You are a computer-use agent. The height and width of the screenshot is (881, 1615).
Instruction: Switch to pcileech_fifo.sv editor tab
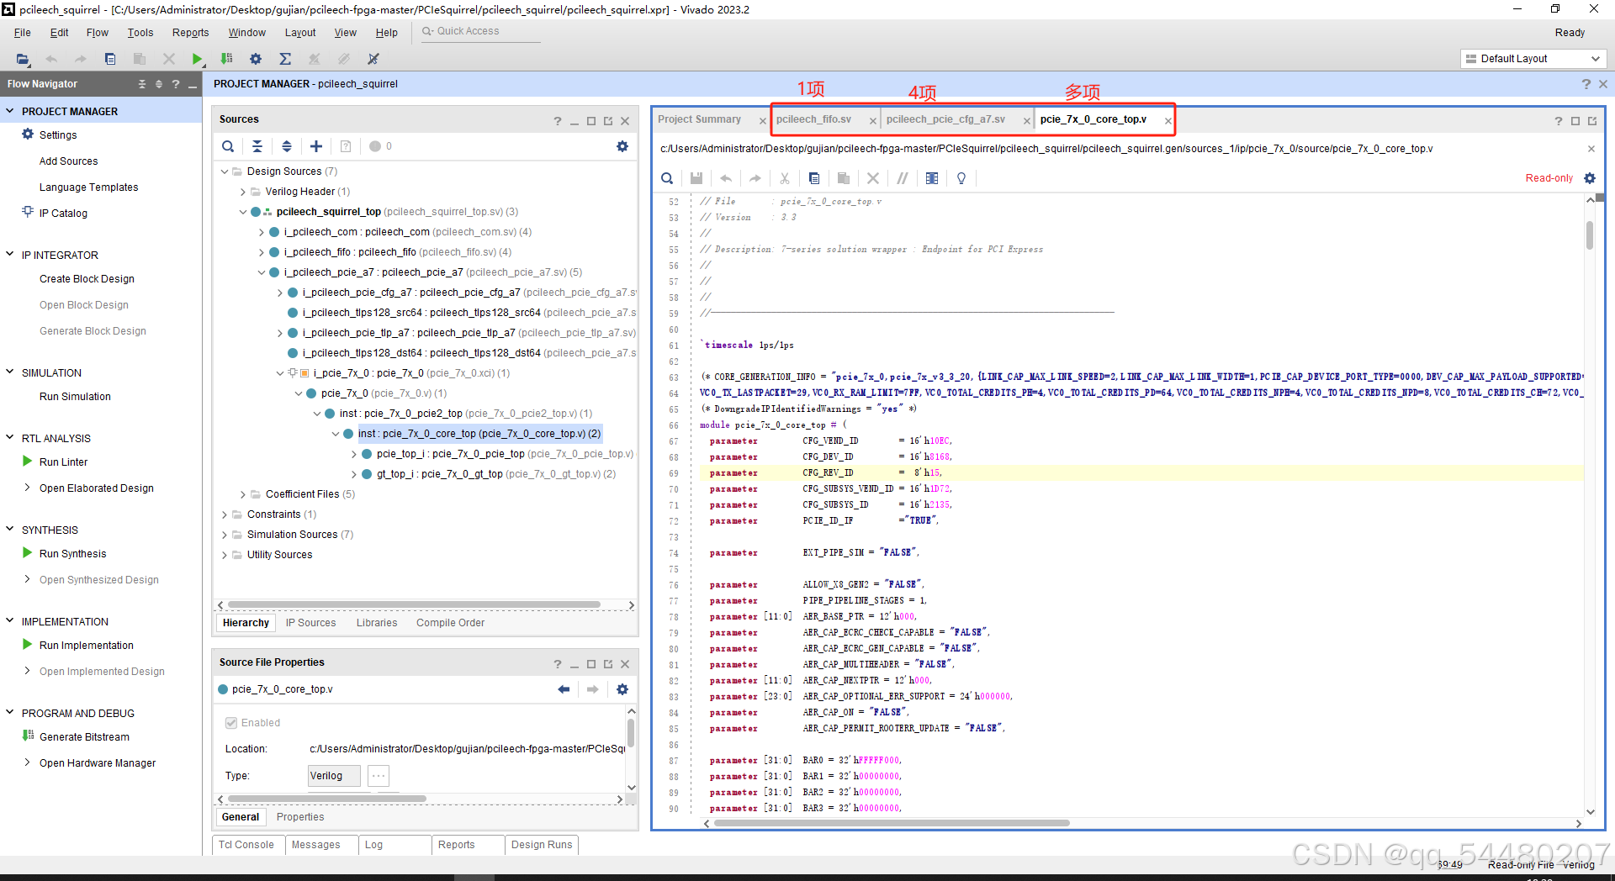point(814,119)
